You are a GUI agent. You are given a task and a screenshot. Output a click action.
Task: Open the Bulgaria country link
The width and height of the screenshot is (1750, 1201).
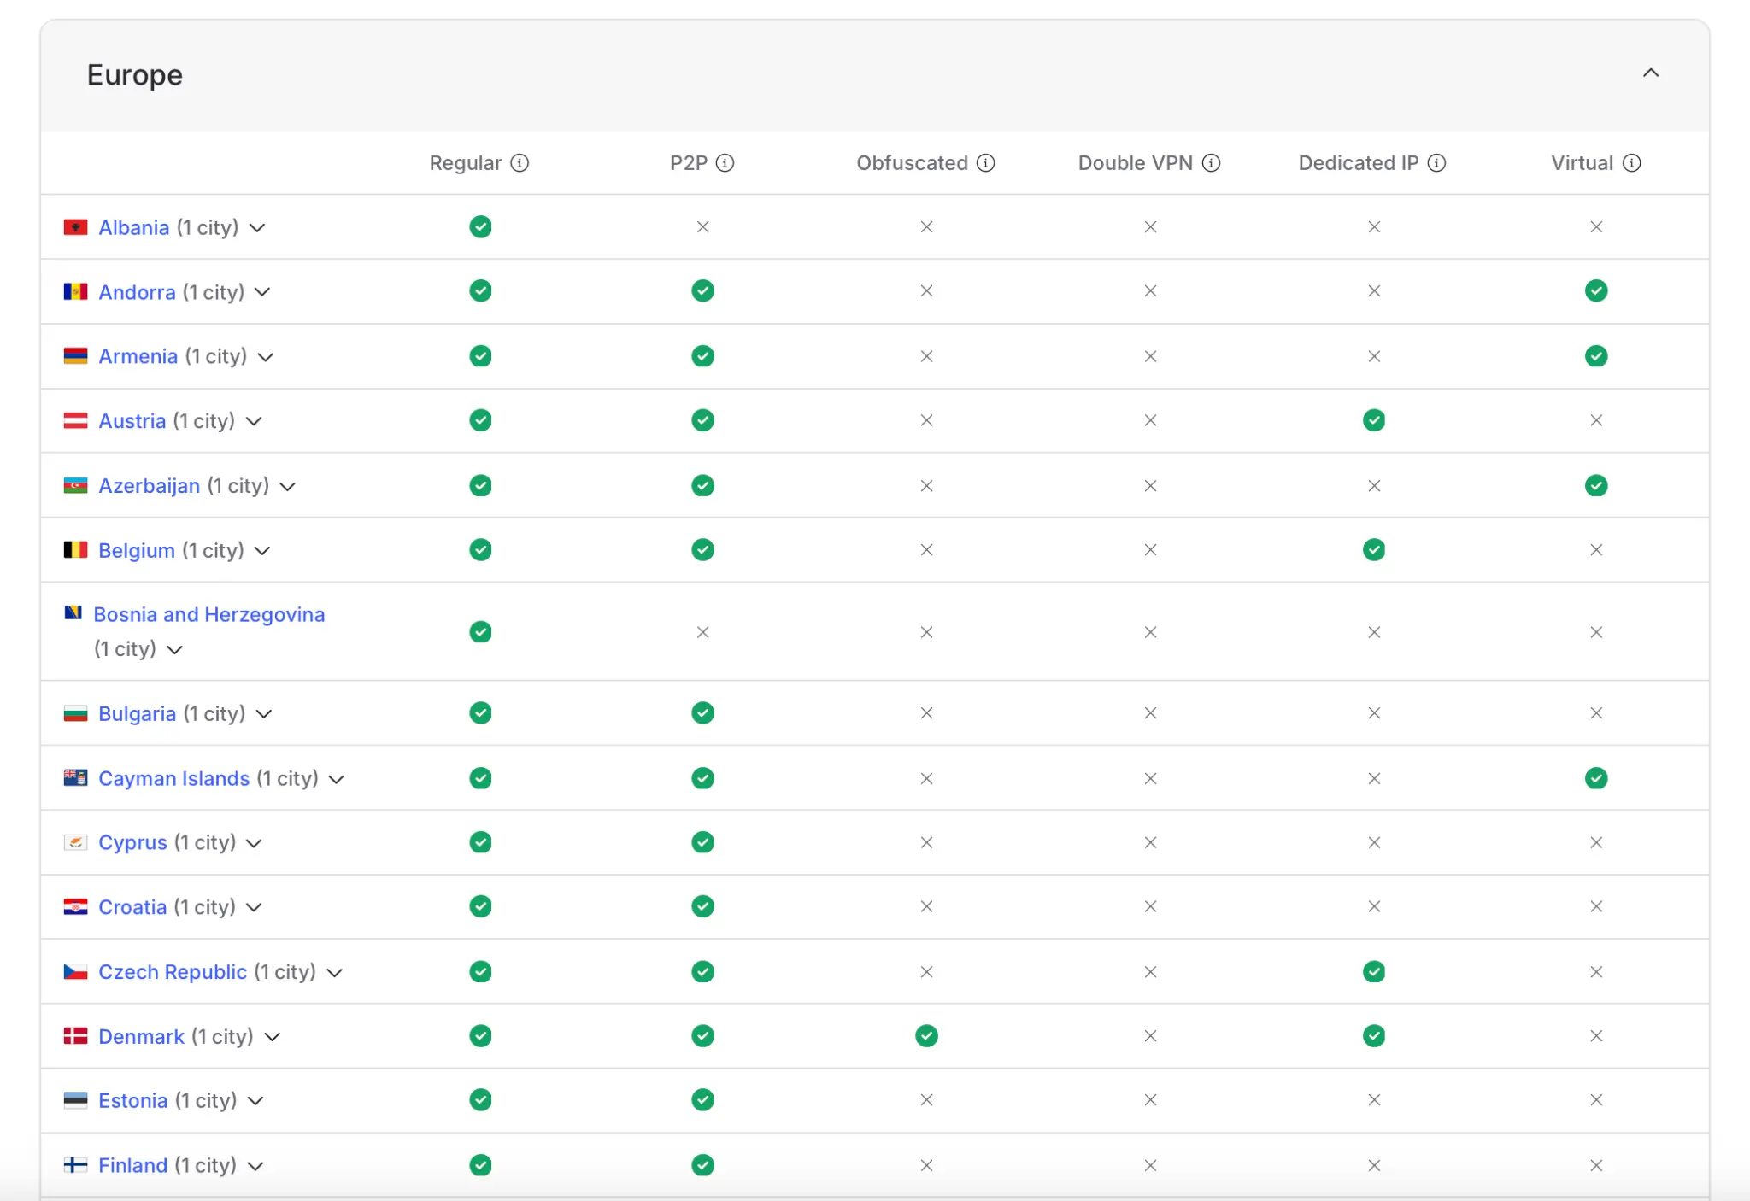138,713
